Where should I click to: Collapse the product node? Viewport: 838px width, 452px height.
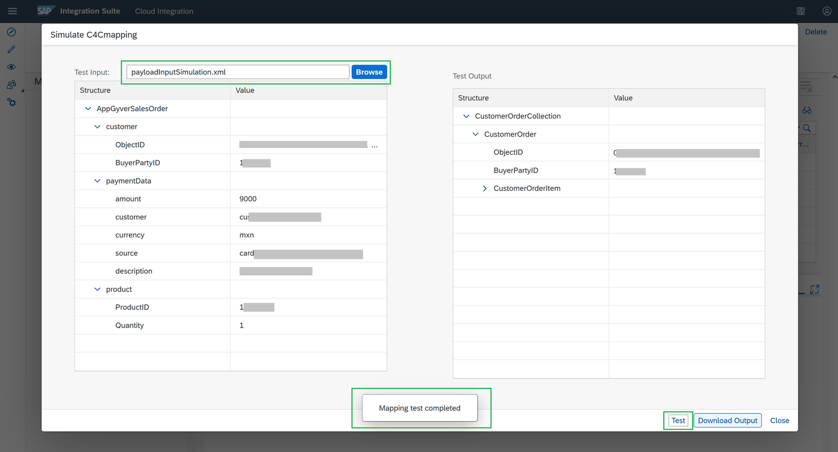point(98,289)
